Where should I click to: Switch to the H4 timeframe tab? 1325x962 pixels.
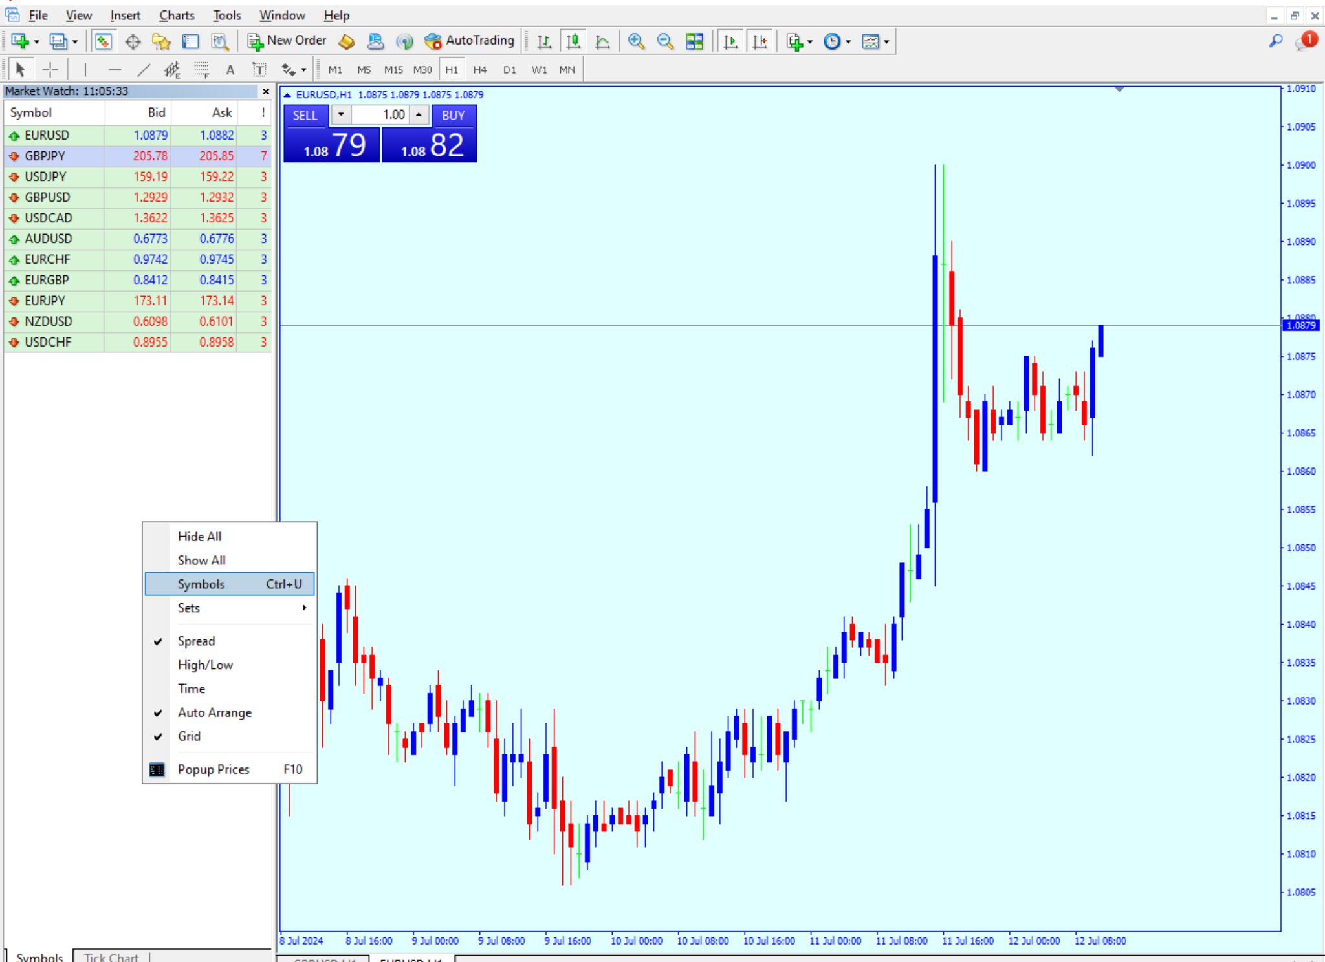(x=479, y=69)
